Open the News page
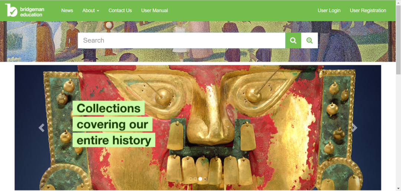This screenshot has width=401, height=191. pos(67,10)
